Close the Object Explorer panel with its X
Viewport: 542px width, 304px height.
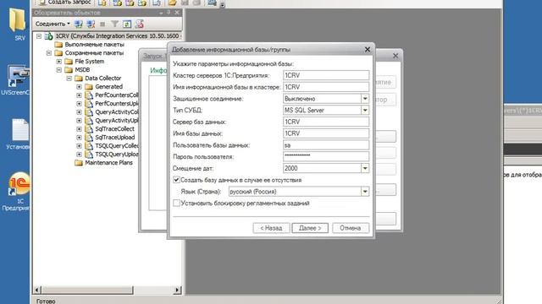click(177, 13)
